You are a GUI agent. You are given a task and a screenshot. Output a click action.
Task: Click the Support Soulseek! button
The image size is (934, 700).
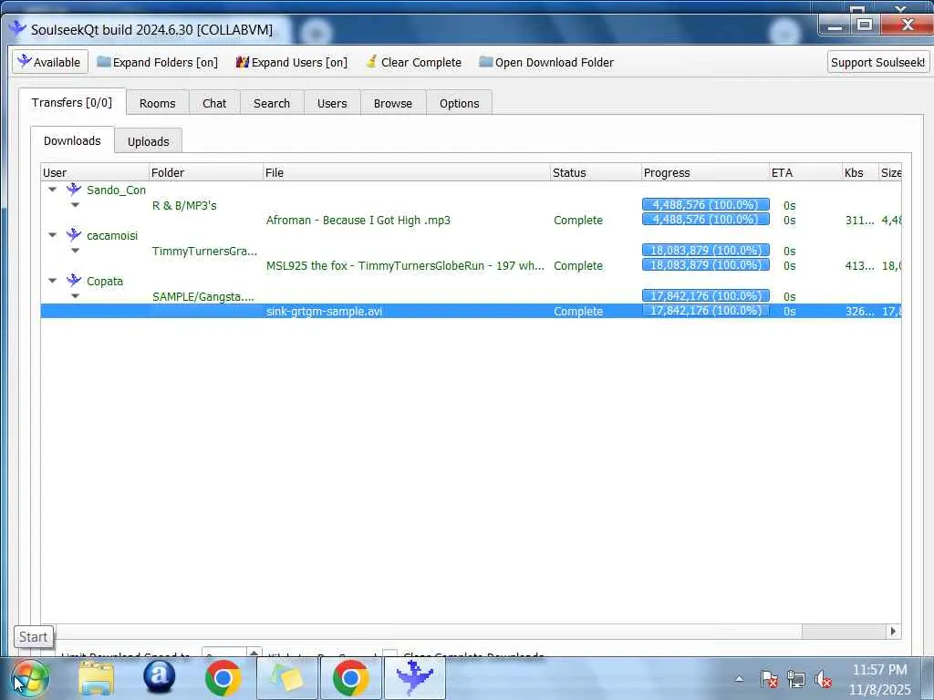click(x=878, y=62)
